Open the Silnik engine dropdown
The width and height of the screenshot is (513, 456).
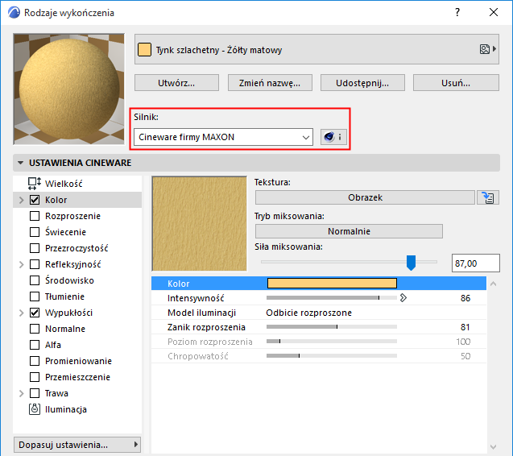(223, 137)
